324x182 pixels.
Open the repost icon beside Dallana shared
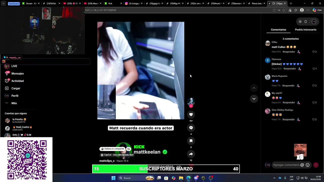pos(129,149)
